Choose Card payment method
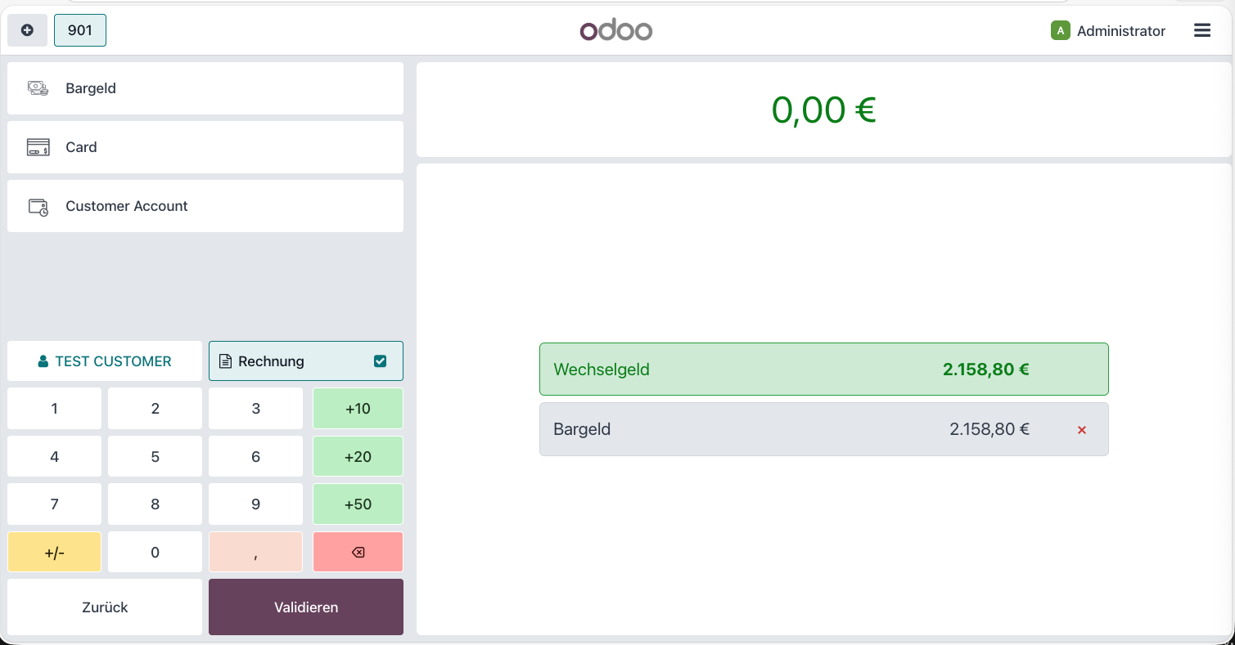The height and width of the screenshot is (645, 1235). pos(205,147)
